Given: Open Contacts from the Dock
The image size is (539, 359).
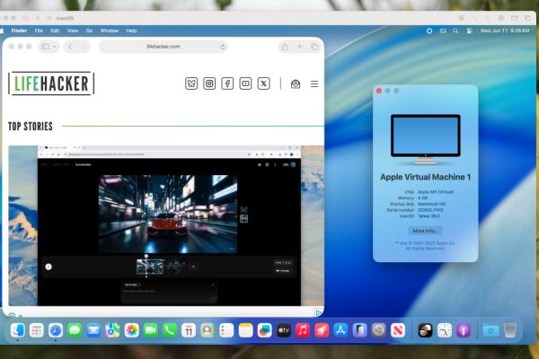Looking at the screenshot, I should [208, 330].
